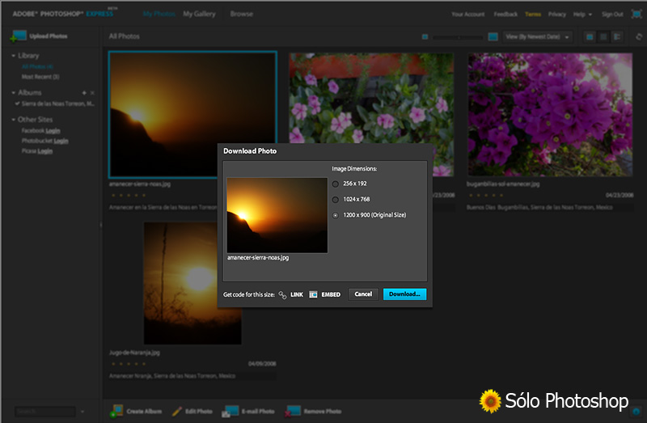Click the Remove Photo label
647x423 pixels.
322,412
